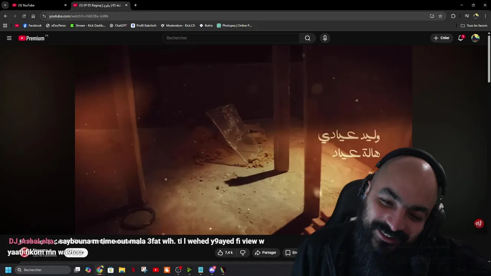Screen dimensions: 491x276
Task: Open a new browser tab
Action: click(x=135, y=5)
